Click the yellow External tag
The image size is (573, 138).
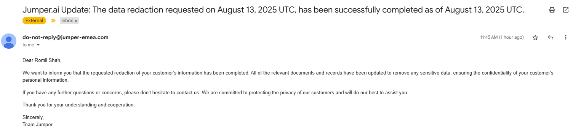(x=34, y=21)
